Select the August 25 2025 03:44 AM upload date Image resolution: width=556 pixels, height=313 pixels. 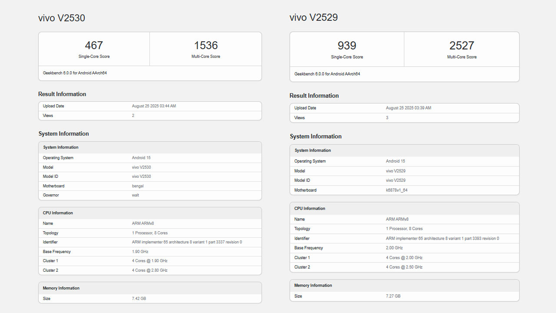[154, 106]
